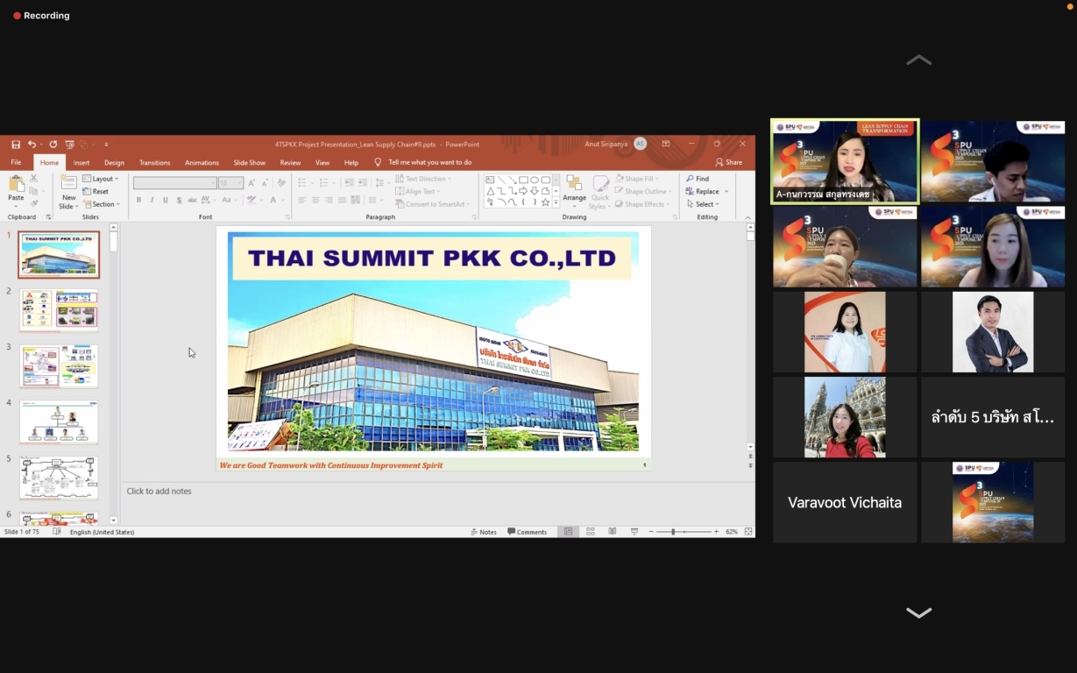
Task: Open Shape Fill color dropdown
Action: tap(638, 179)
